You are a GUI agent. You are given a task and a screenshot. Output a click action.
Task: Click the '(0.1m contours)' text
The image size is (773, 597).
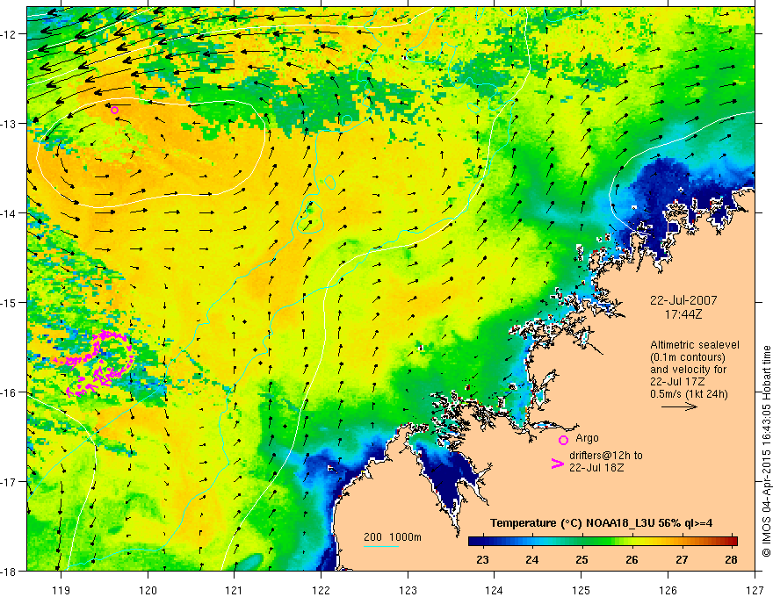pos(687,357)
